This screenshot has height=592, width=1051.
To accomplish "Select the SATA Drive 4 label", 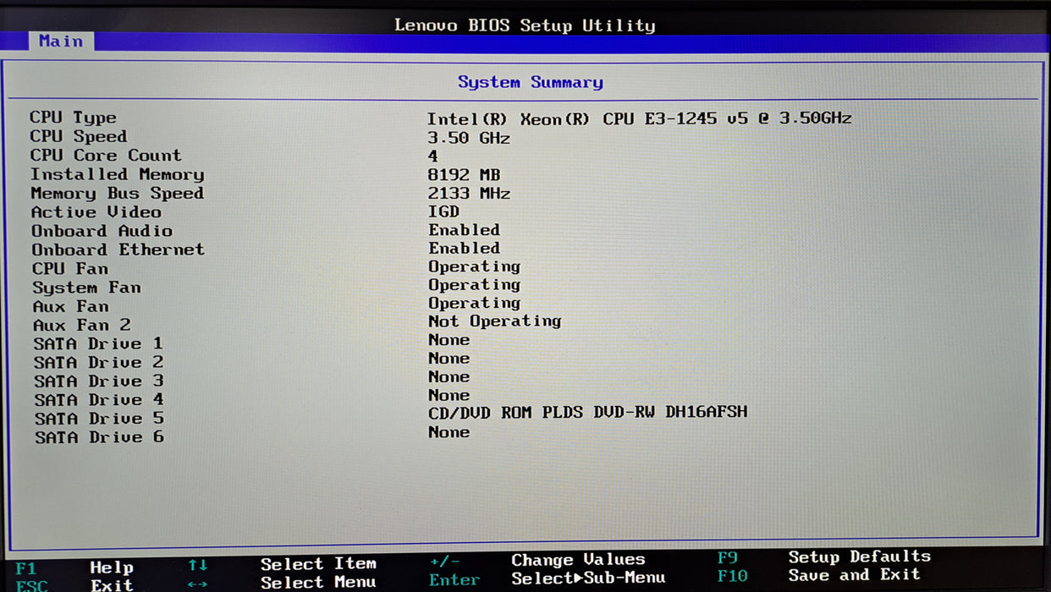I will tap(99, 399).
